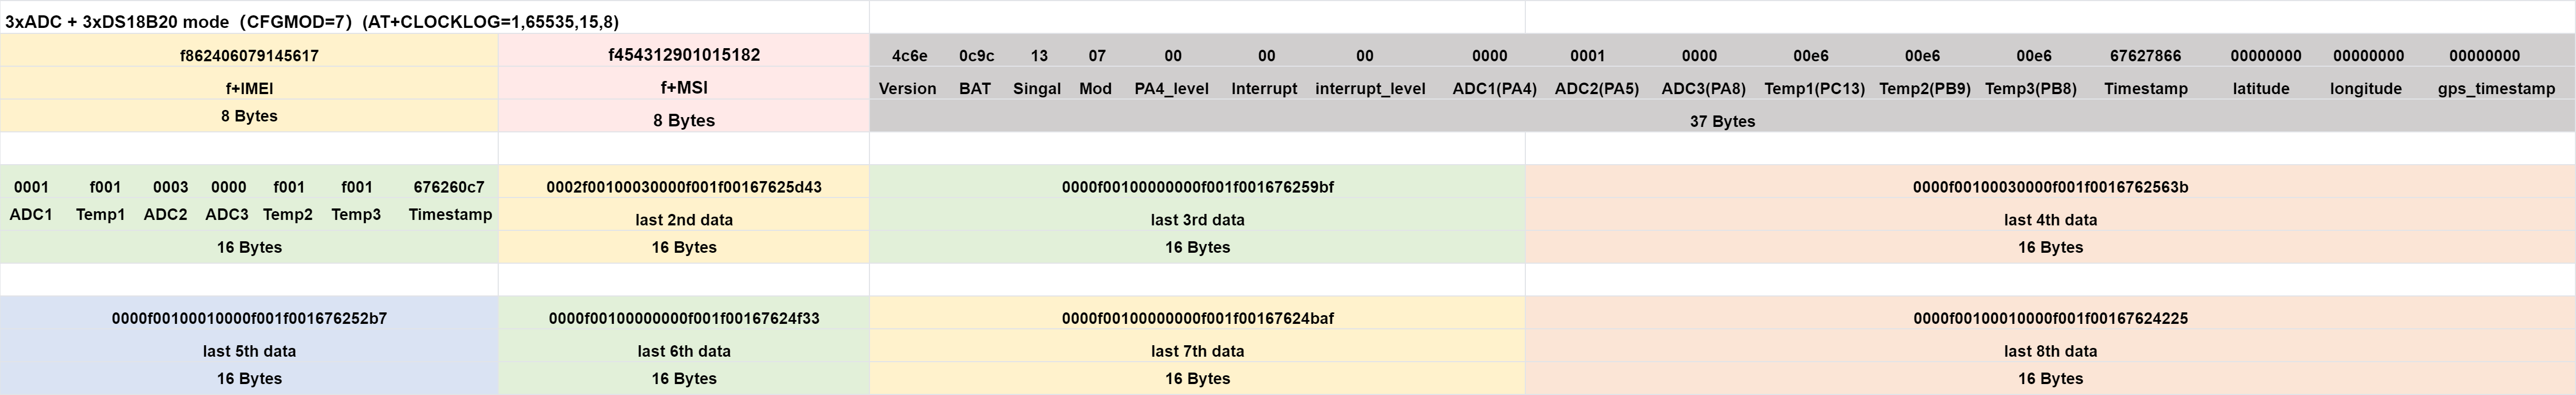
Task: Click the Timestamp value 67627866
Action: point(2145,56)
